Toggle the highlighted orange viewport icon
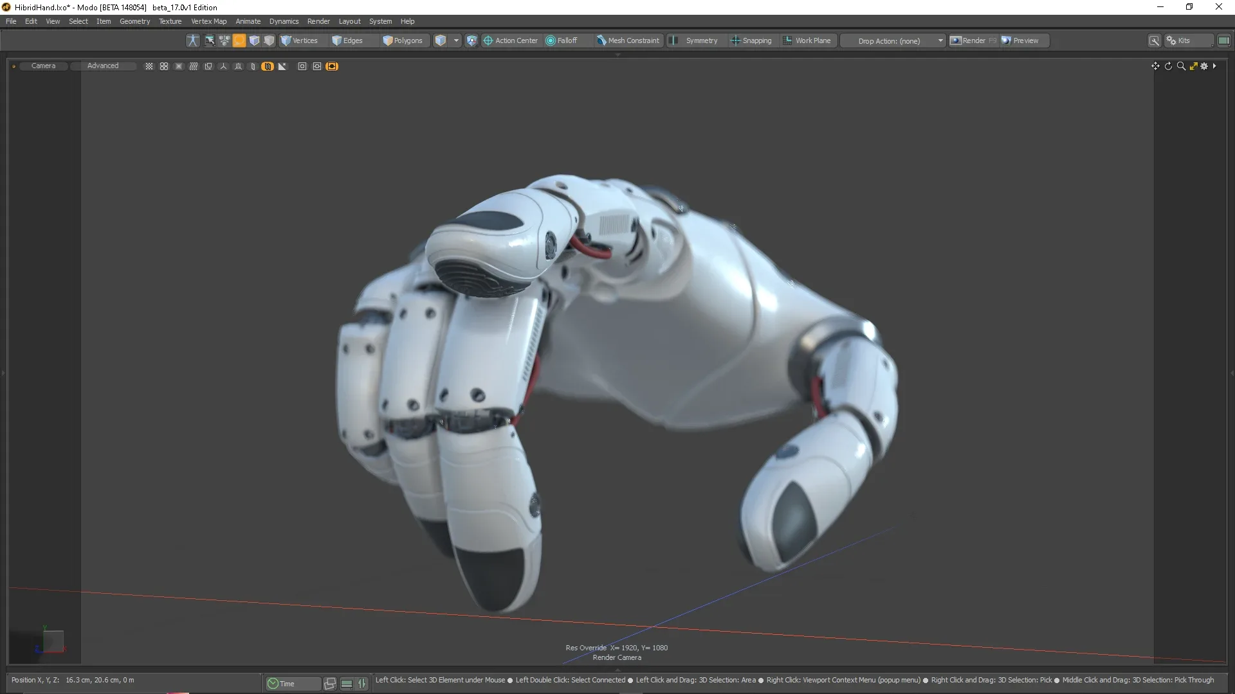 pos(268,66)
